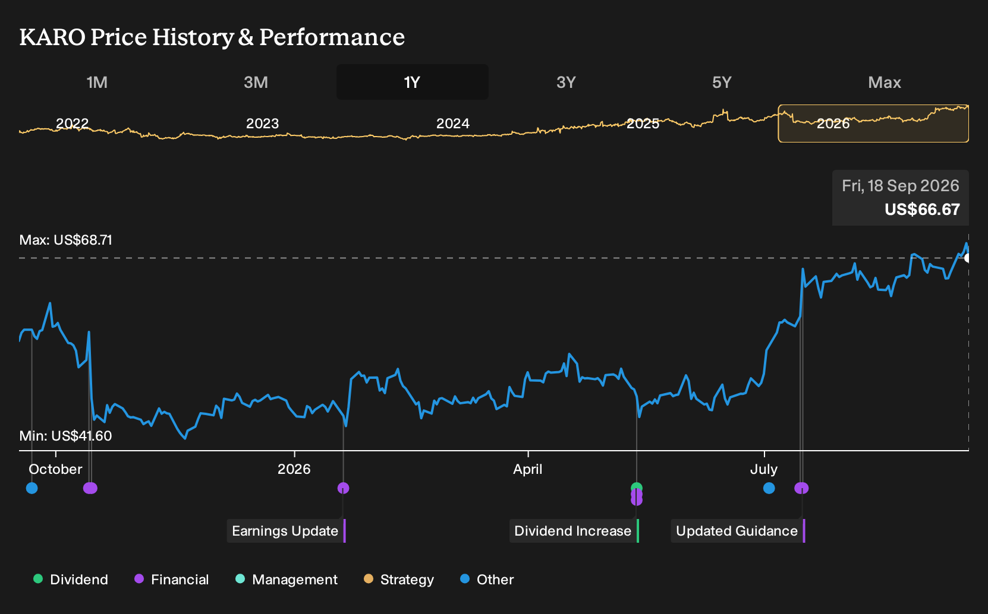Open the Earnings Update event label
This screenshot has height=614, width=988.
286,531
